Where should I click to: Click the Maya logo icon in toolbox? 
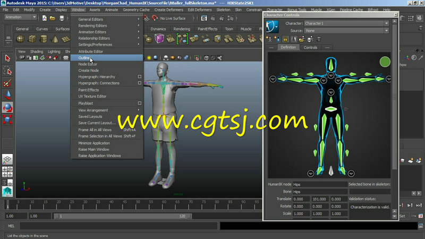[x=7, y=192]
